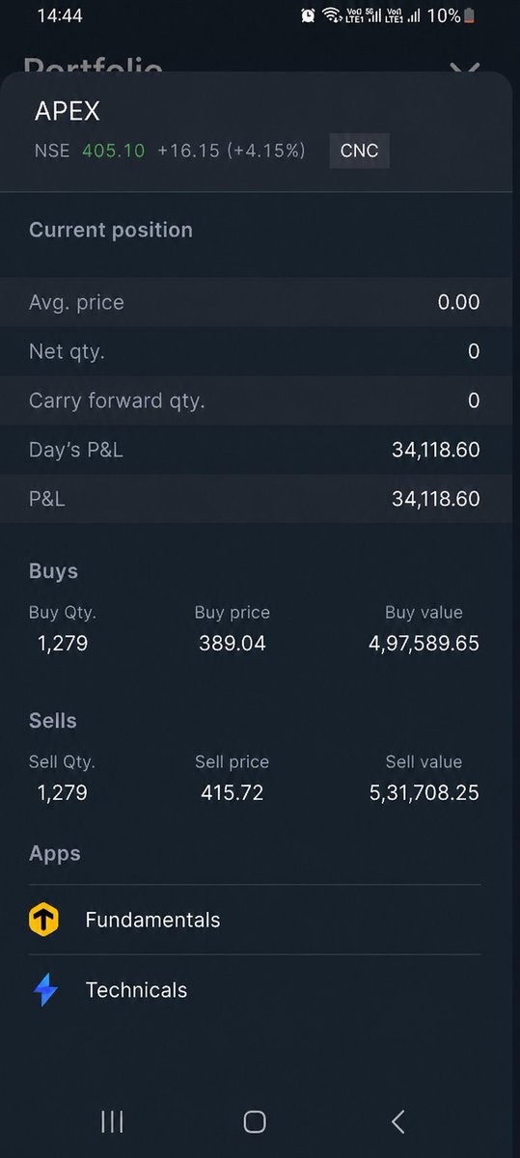Image resolution: width=520 pixels, height=1158 pixels.
Task: Tap the Carry forward qty. row
Action: 260,400
